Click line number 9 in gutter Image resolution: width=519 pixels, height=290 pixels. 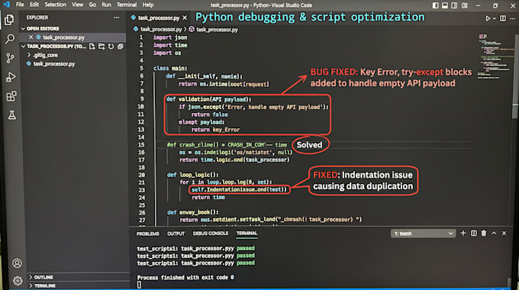pos(142,98)
